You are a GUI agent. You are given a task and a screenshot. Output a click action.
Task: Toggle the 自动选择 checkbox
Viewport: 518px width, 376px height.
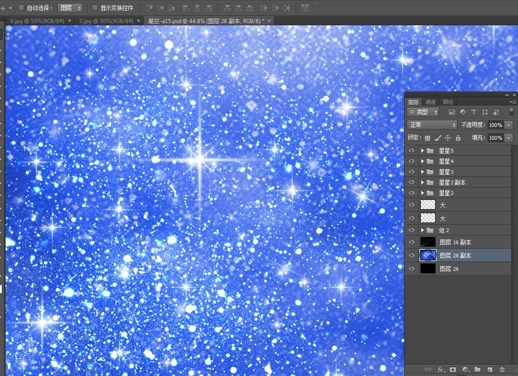pyautogui.click(x=21, y=8)
